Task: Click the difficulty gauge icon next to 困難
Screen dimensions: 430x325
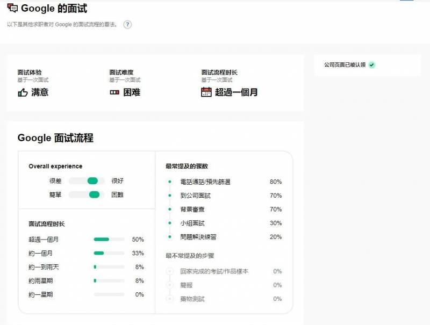Action: point(113,92)
